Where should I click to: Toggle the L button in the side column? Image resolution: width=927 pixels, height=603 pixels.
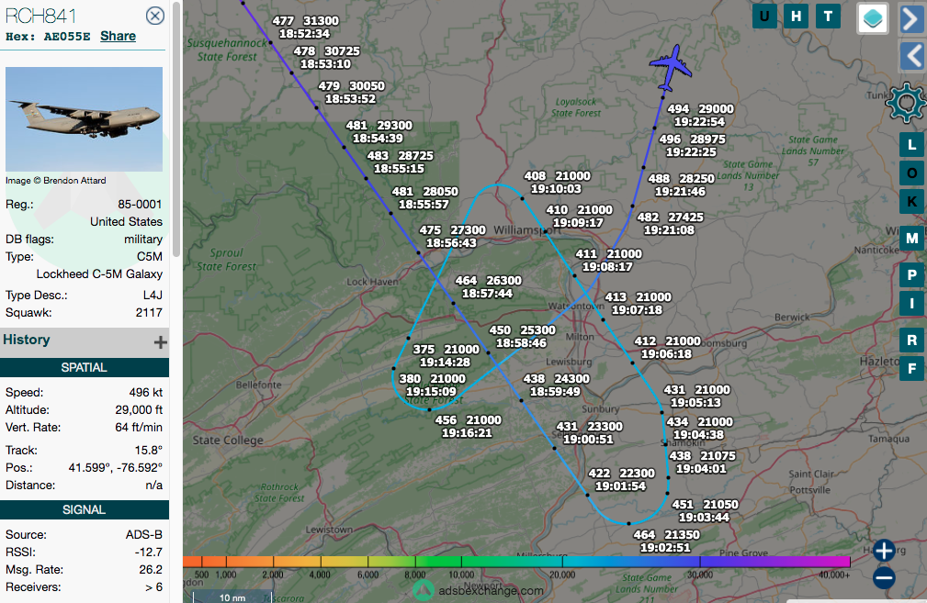click(x=911, y=145)
